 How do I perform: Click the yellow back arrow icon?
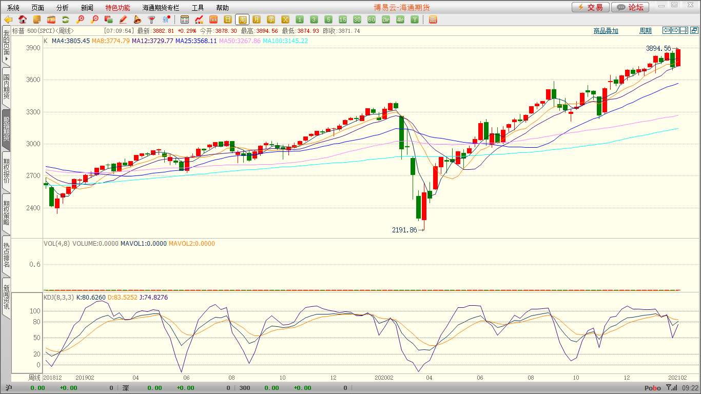click(x=8, y=19)
